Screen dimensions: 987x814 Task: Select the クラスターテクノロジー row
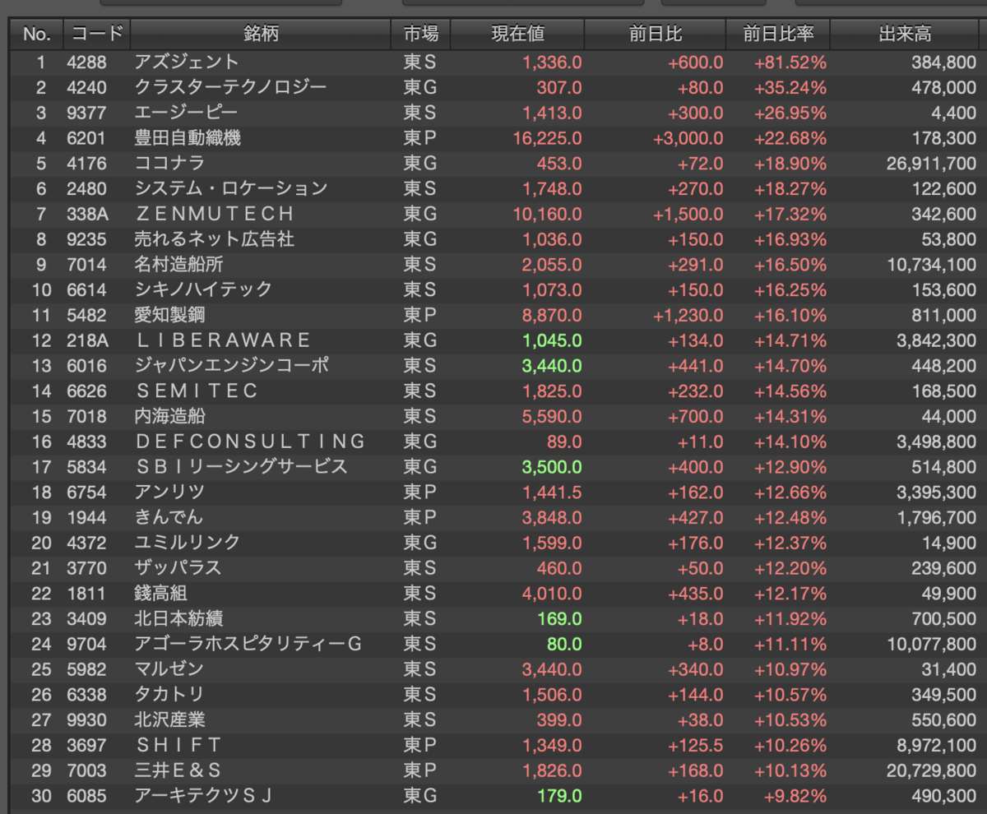(x=495, y=87)
